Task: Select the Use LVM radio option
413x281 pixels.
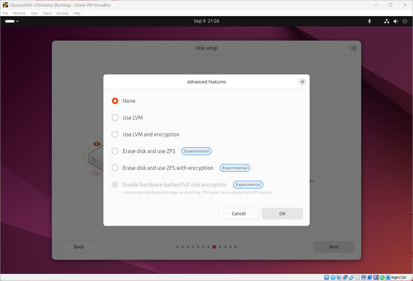Action: tap(115, 118)
